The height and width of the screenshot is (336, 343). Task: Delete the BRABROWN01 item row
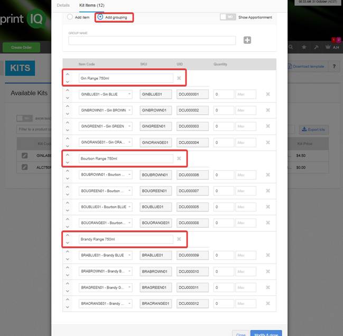[x=268, y=272]
